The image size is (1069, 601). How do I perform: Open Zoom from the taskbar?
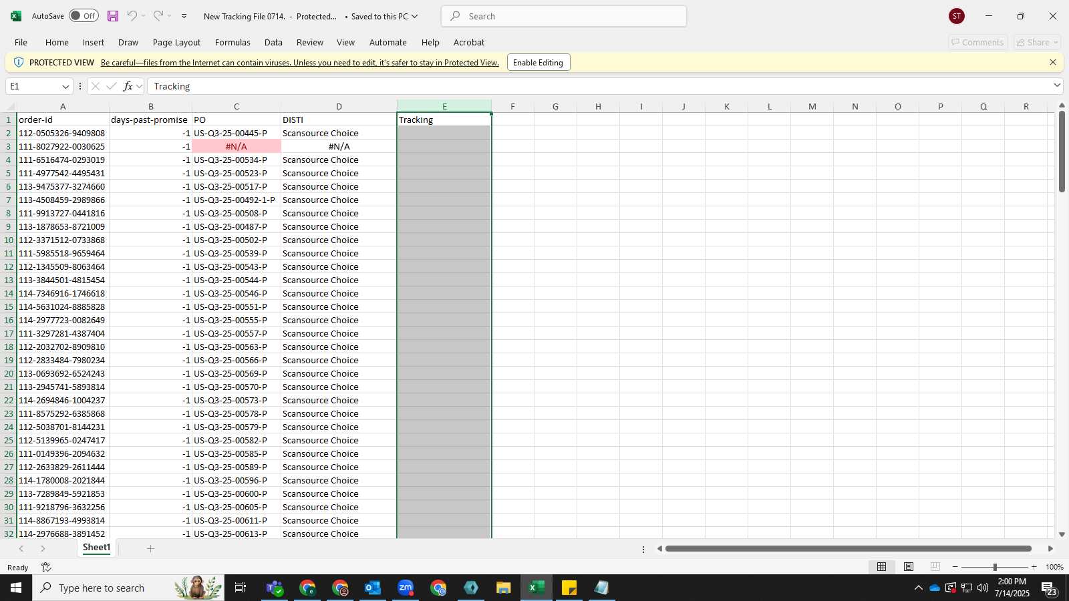point(406,588)
